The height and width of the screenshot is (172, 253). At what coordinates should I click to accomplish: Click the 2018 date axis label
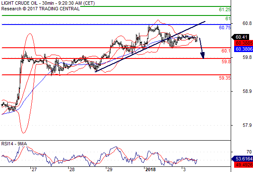[x=151, y=169]
